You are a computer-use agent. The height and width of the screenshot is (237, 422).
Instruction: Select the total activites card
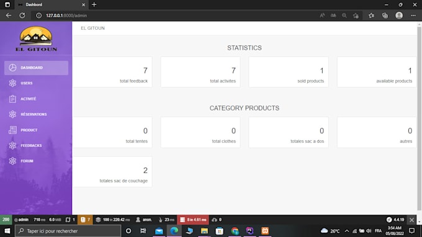[200, 72]
